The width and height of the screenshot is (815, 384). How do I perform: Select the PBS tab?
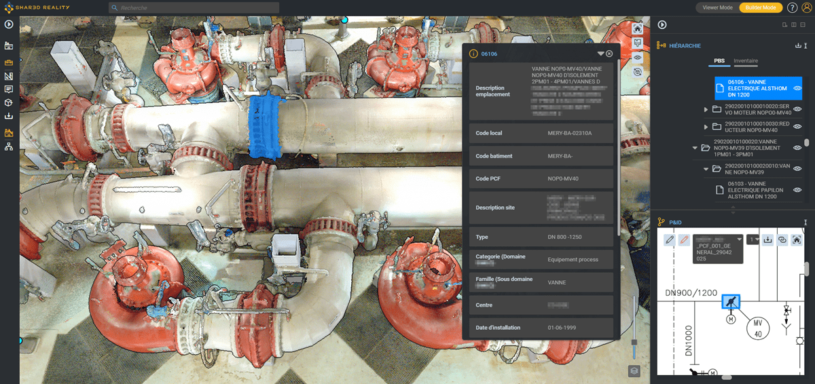click(719, 61)
